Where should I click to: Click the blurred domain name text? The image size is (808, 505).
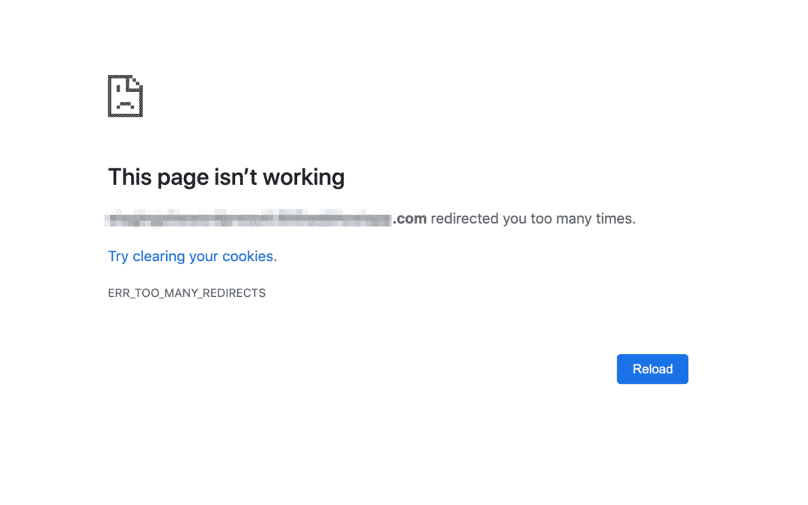coord(248,219)
